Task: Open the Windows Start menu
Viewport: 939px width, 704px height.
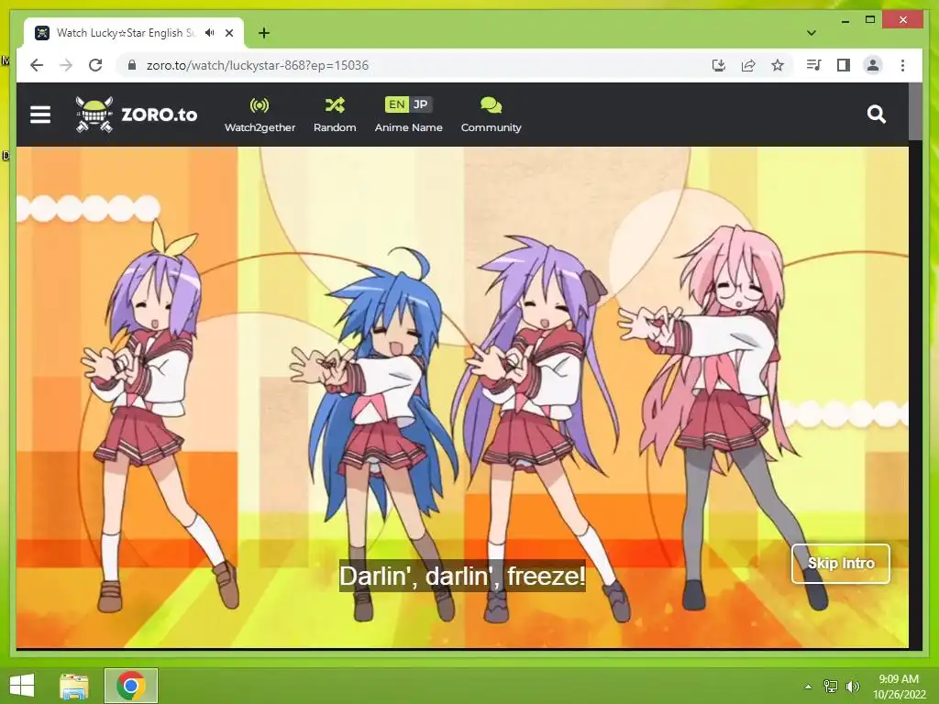Action: click(x=22, y=686)
